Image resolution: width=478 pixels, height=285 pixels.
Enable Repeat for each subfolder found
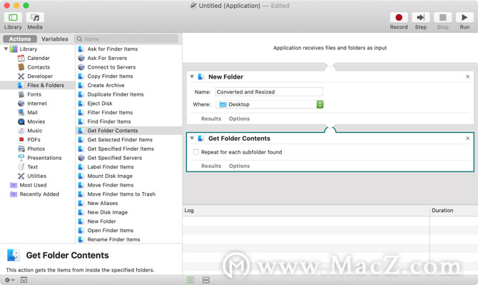196,152
